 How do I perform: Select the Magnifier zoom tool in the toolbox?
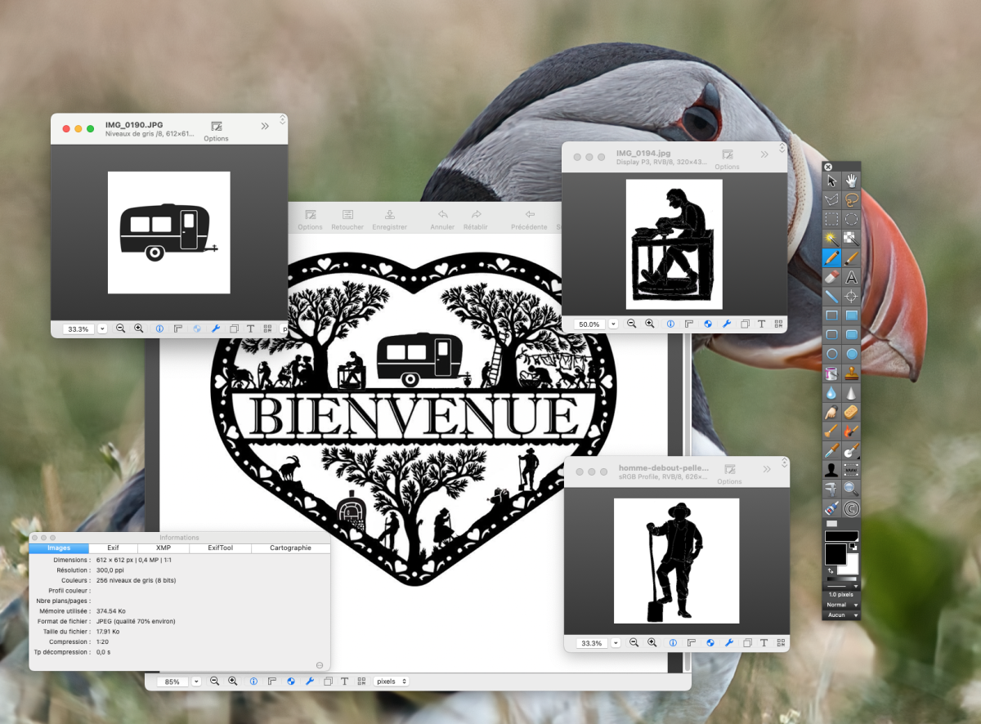tap(851, 489)
